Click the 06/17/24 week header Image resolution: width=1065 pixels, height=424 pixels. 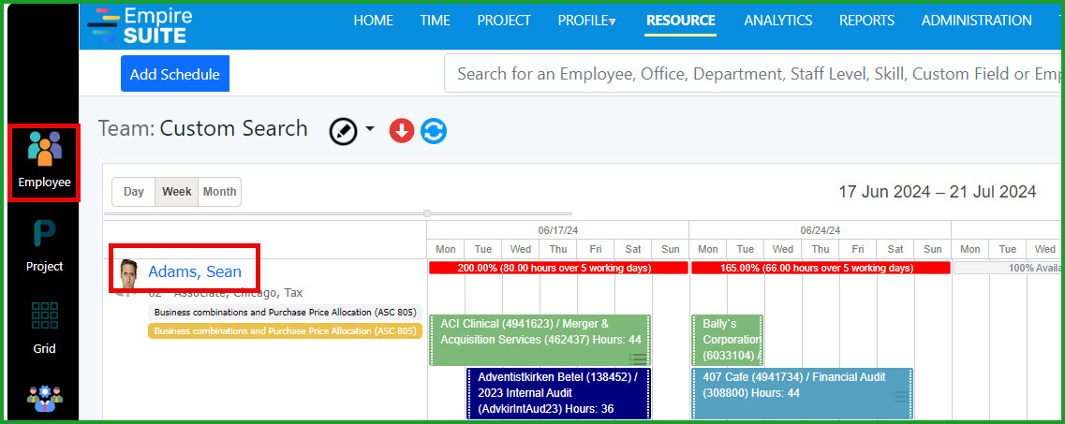coord(557,230)
